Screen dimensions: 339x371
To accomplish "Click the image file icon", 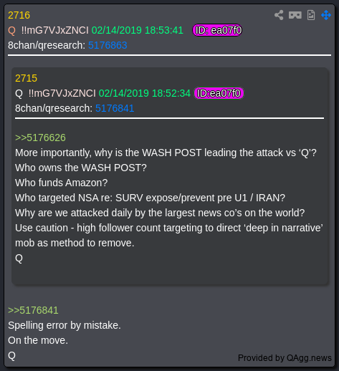I will coord(311,15).
